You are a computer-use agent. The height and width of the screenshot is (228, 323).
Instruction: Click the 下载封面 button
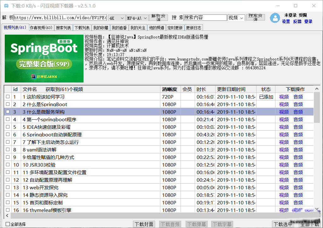144,224
